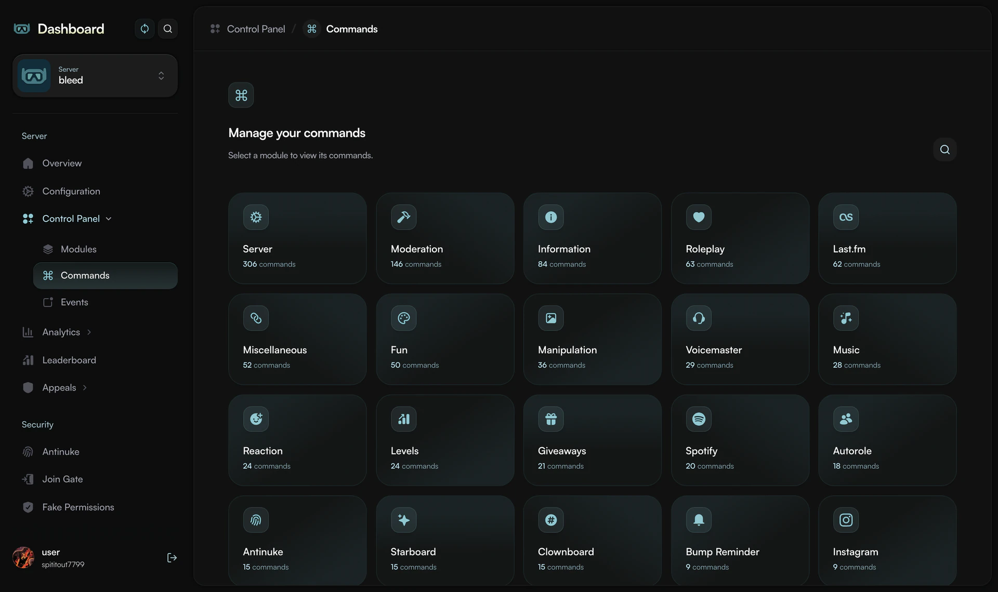The height and width of the screenshot is (592, 998).
Task: Open the Clownboard module card
Action: [x=592, y=541]
